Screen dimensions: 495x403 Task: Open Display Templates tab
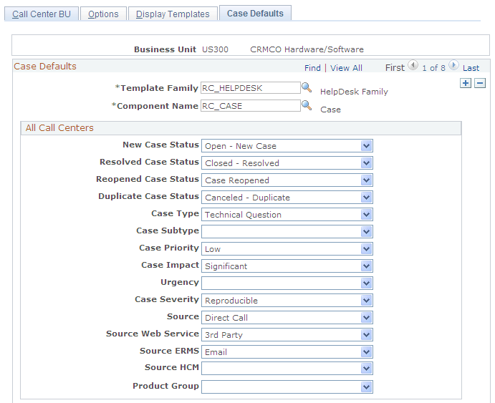click(x=173, y=14)
